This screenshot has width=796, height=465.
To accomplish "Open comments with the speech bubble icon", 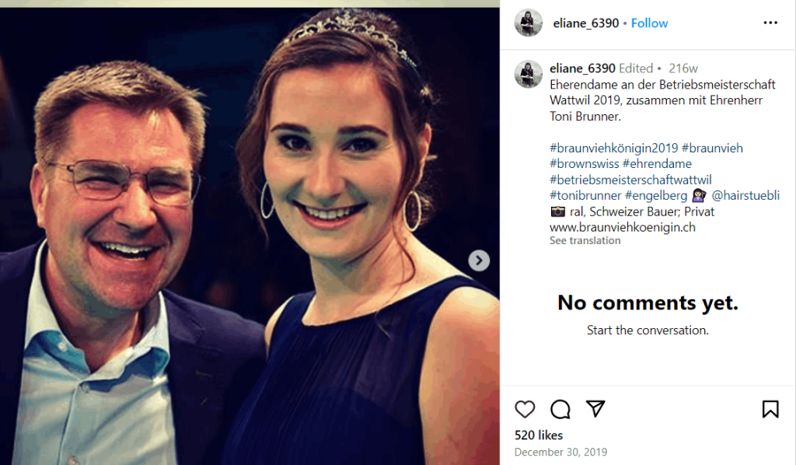I will click(560, 409).
